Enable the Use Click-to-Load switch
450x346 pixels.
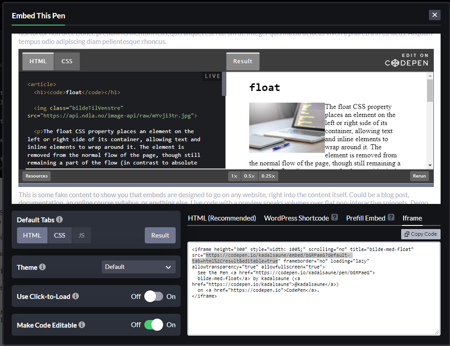tap(154, 296)
